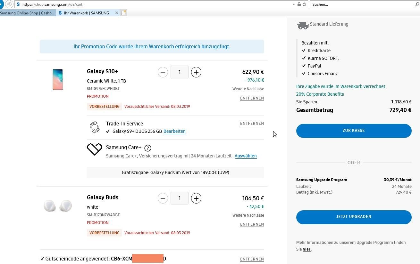This screenshot has height=264, width=420.
Task: Click the Kreditkarte payment option text
Action: [x=319, y=51]
